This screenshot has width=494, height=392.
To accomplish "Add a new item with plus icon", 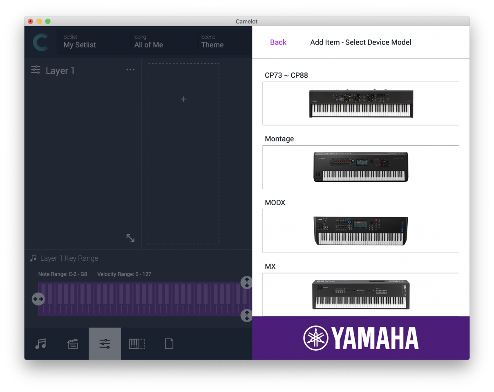I will (183, 99).
